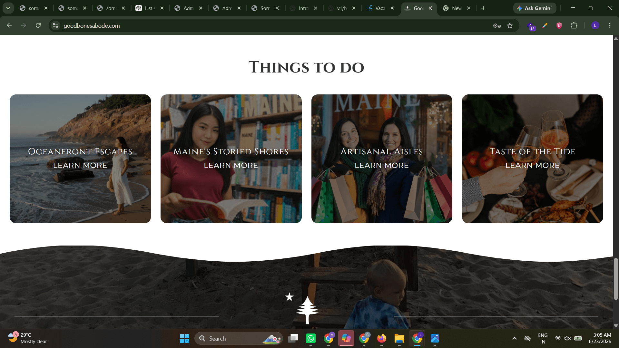Screen dimensions: 619x348
Task: Click Learn More under Oceanfront Escapes
Action: [80, 165]
